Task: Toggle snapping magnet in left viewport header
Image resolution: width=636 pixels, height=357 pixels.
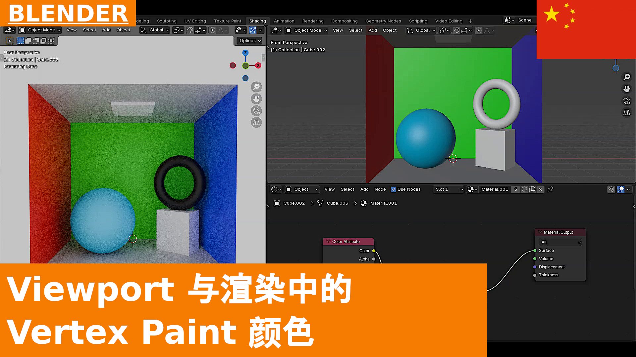Action: [190, 30]
